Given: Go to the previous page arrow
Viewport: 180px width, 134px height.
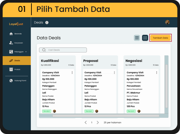Looking at the screenshot, I should click(x=86, y=122).
